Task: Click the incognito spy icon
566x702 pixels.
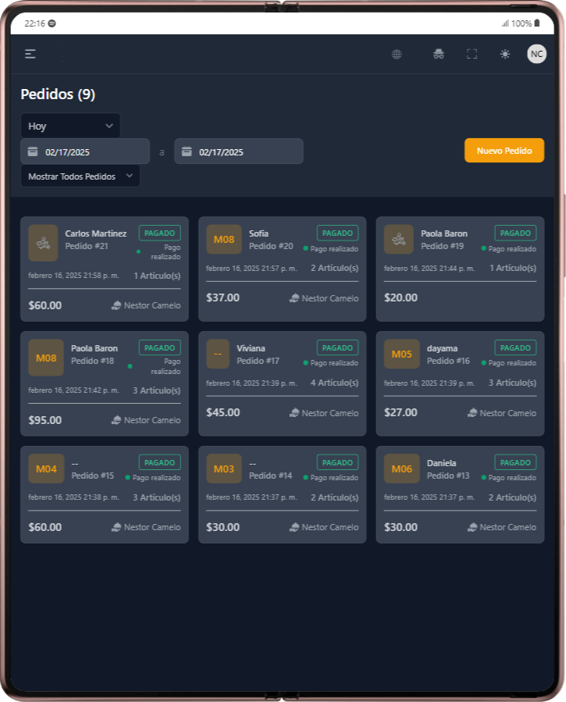Action: point(439,54)
